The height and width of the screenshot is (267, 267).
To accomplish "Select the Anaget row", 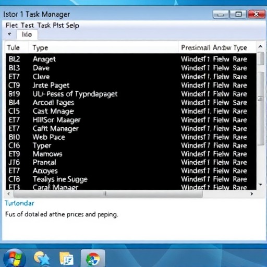I will click(131, 59).
